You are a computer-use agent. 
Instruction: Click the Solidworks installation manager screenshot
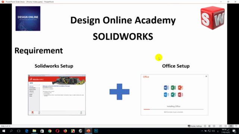57,95
